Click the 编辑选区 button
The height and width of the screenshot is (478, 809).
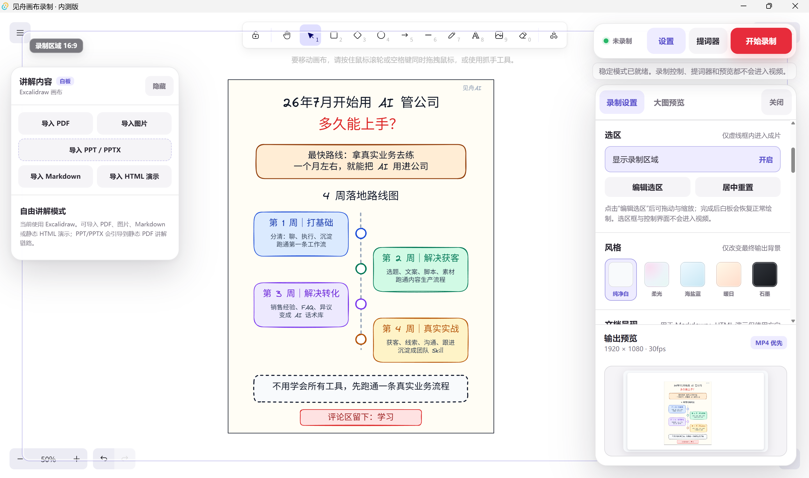click(x=647, y=187)
